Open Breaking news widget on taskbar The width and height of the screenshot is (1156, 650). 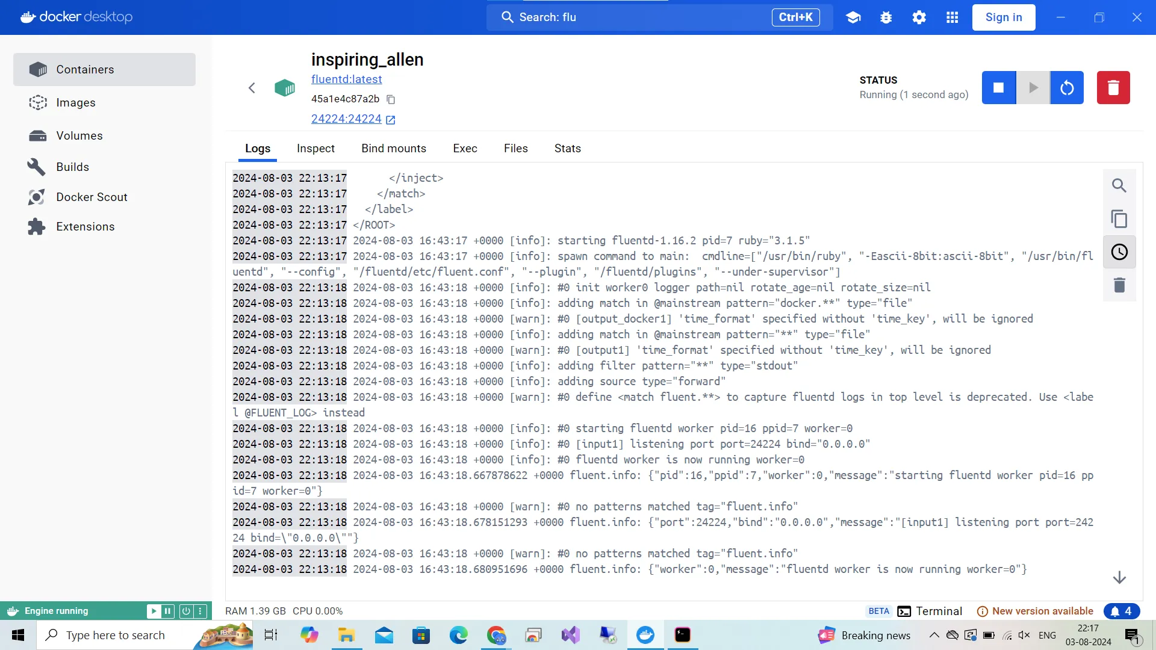tap(863, 635)
